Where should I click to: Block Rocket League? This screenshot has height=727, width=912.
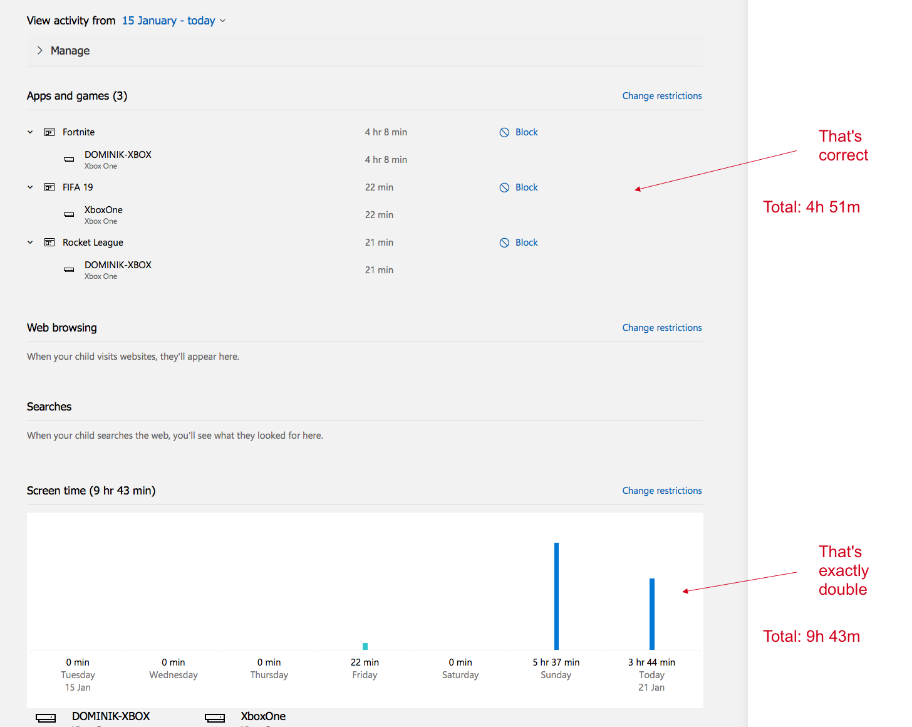tap(519, 243)
